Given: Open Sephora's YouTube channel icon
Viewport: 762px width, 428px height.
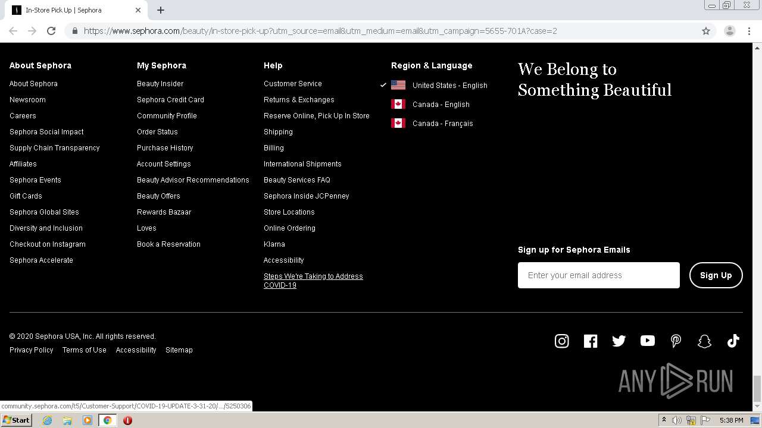Looking at the screenshot, I should 648,341.
